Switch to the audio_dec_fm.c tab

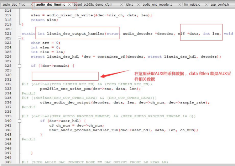tap(14, 5)
